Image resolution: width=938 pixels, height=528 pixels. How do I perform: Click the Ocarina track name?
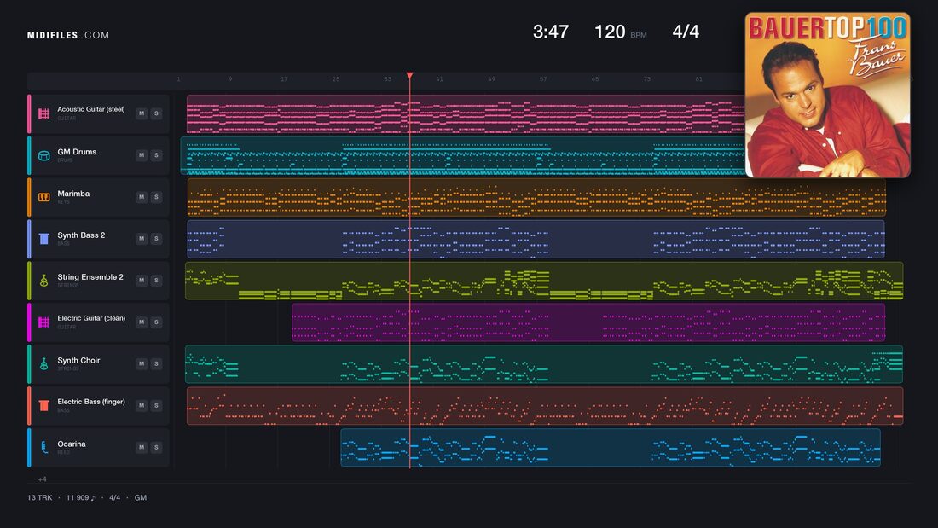pyautogui.click(x=71, y=444)
